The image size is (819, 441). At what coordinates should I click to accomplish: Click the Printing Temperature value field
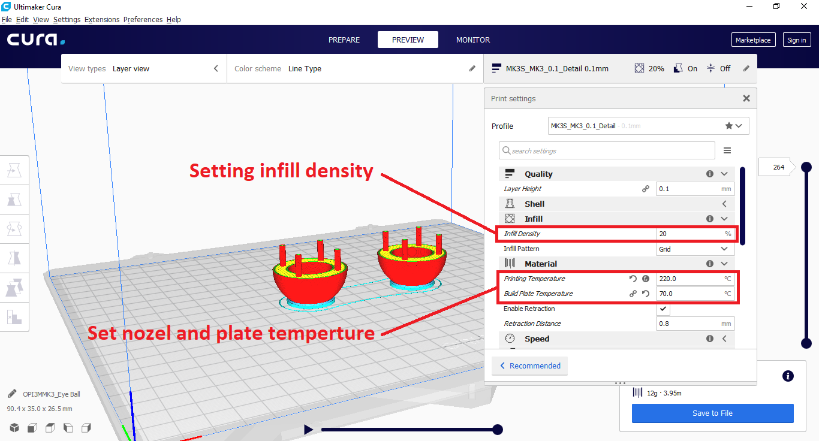tap(695, 279)
